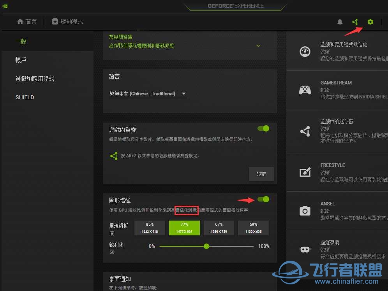
Task: Open the notifications bell icon
Action: pos(340,22)
